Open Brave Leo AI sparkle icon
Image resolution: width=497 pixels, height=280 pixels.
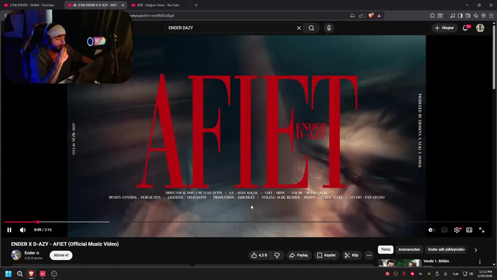click(x=476, y=16)
